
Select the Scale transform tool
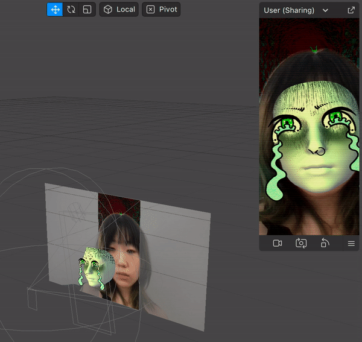(x=87, y=10)
